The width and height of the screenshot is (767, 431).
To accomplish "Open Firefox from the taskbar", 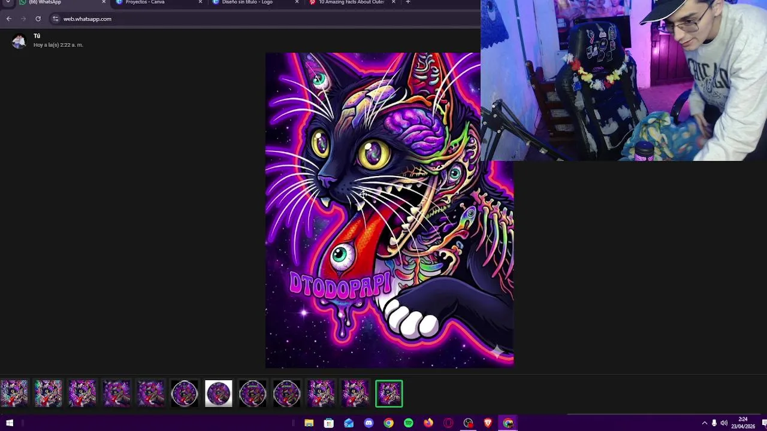I will coord(428,423).
